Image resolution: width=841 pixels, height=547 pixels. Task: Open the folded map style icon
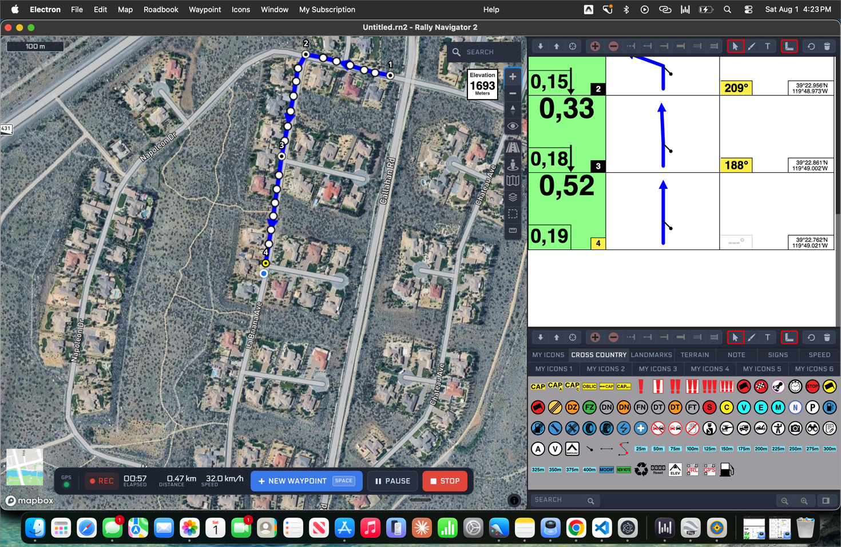[513, 181]
